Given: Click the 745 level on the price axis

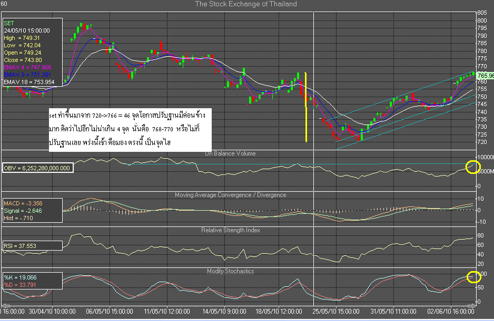Looking at the screenshot, I should tap(482, 104).
